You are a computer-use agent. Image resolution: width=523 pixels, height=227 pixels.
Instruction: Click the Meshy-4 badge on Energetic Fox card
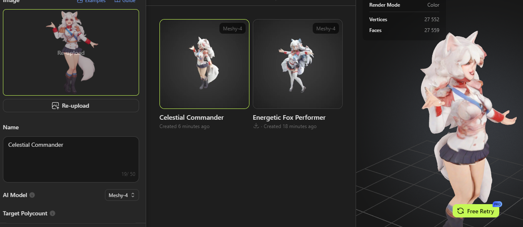point(326,29)
